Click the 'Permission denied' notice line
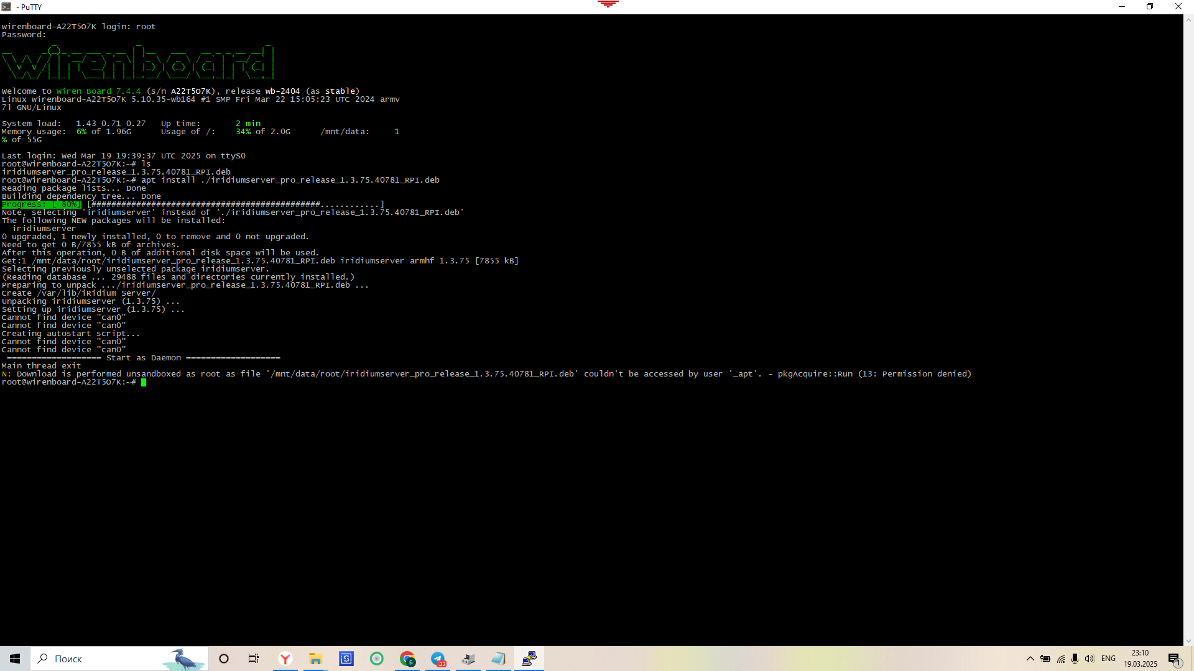This screenshot has height=671, width=1194. (486, 374)
